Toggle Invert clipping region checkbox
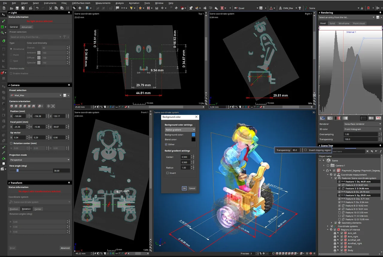Image resolution: width=383 pixels, height=257 pixels. point(306,150)
